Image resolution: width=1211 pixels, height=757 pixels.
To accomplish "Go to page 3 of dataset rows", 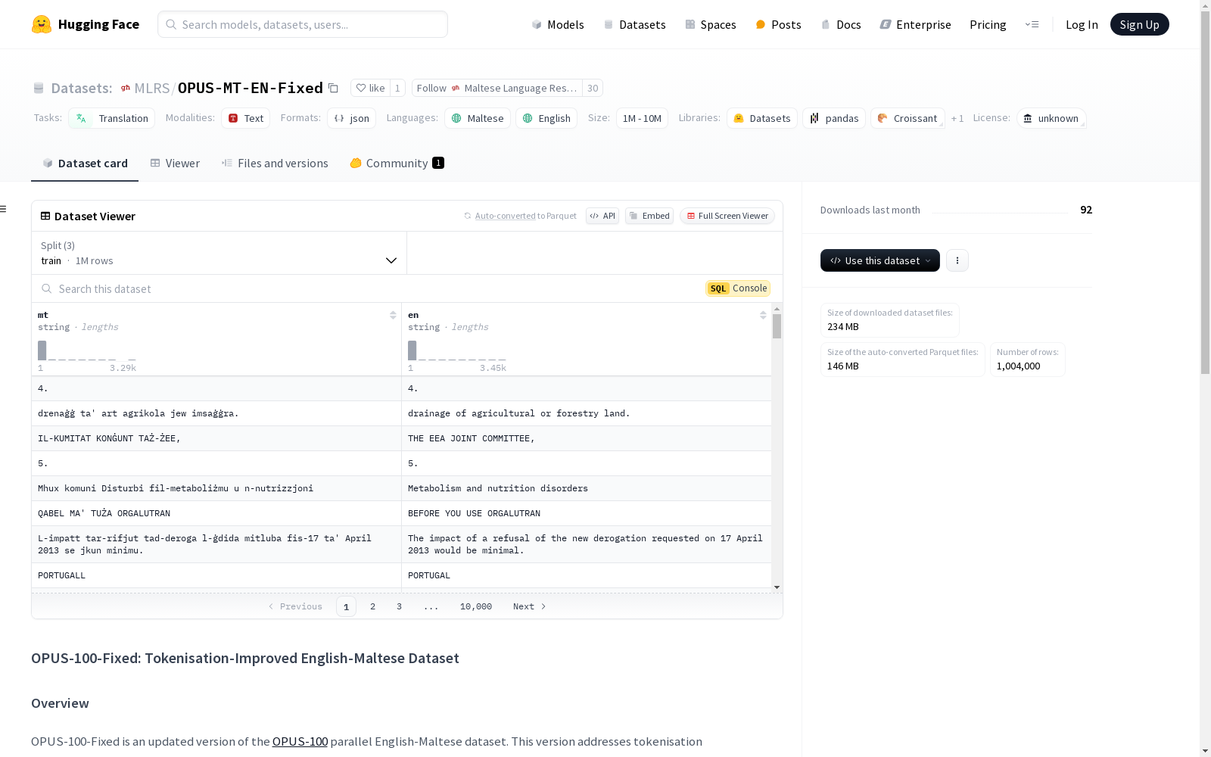I will pos(399,606).
